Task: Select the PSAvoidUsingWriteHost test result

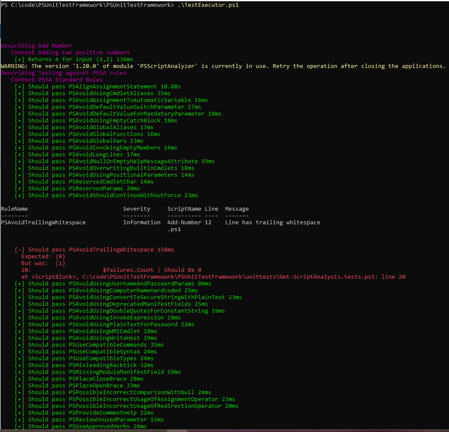Action: [85, 338]
